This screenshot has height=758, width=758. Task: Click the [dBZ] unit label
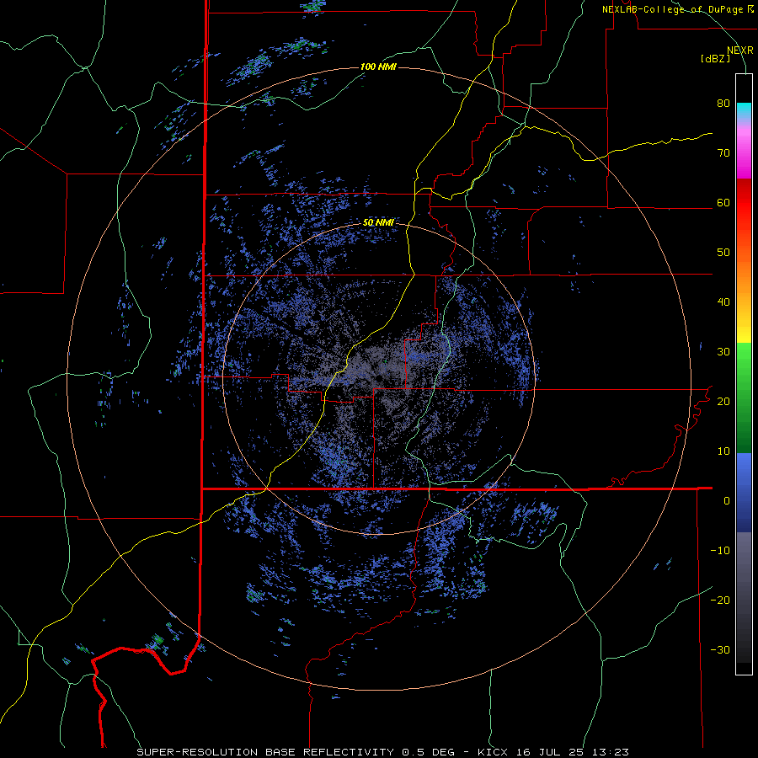pos(715,58)
